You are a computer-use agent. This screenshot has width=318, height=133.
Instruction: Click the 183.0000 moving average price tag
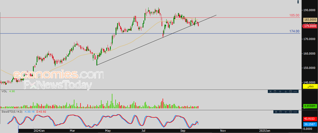310,20
